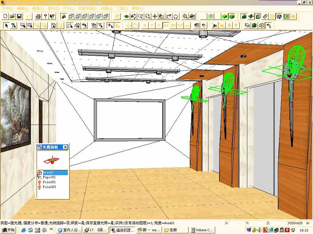Select Area01 in the light source panel
The height and width of the screenshot is (234, 313).
click(x=53, y=172)
